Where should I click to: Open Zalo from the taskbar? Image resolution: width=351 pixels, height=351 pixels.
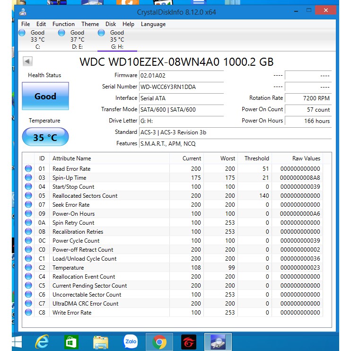(x=130, y=342)
